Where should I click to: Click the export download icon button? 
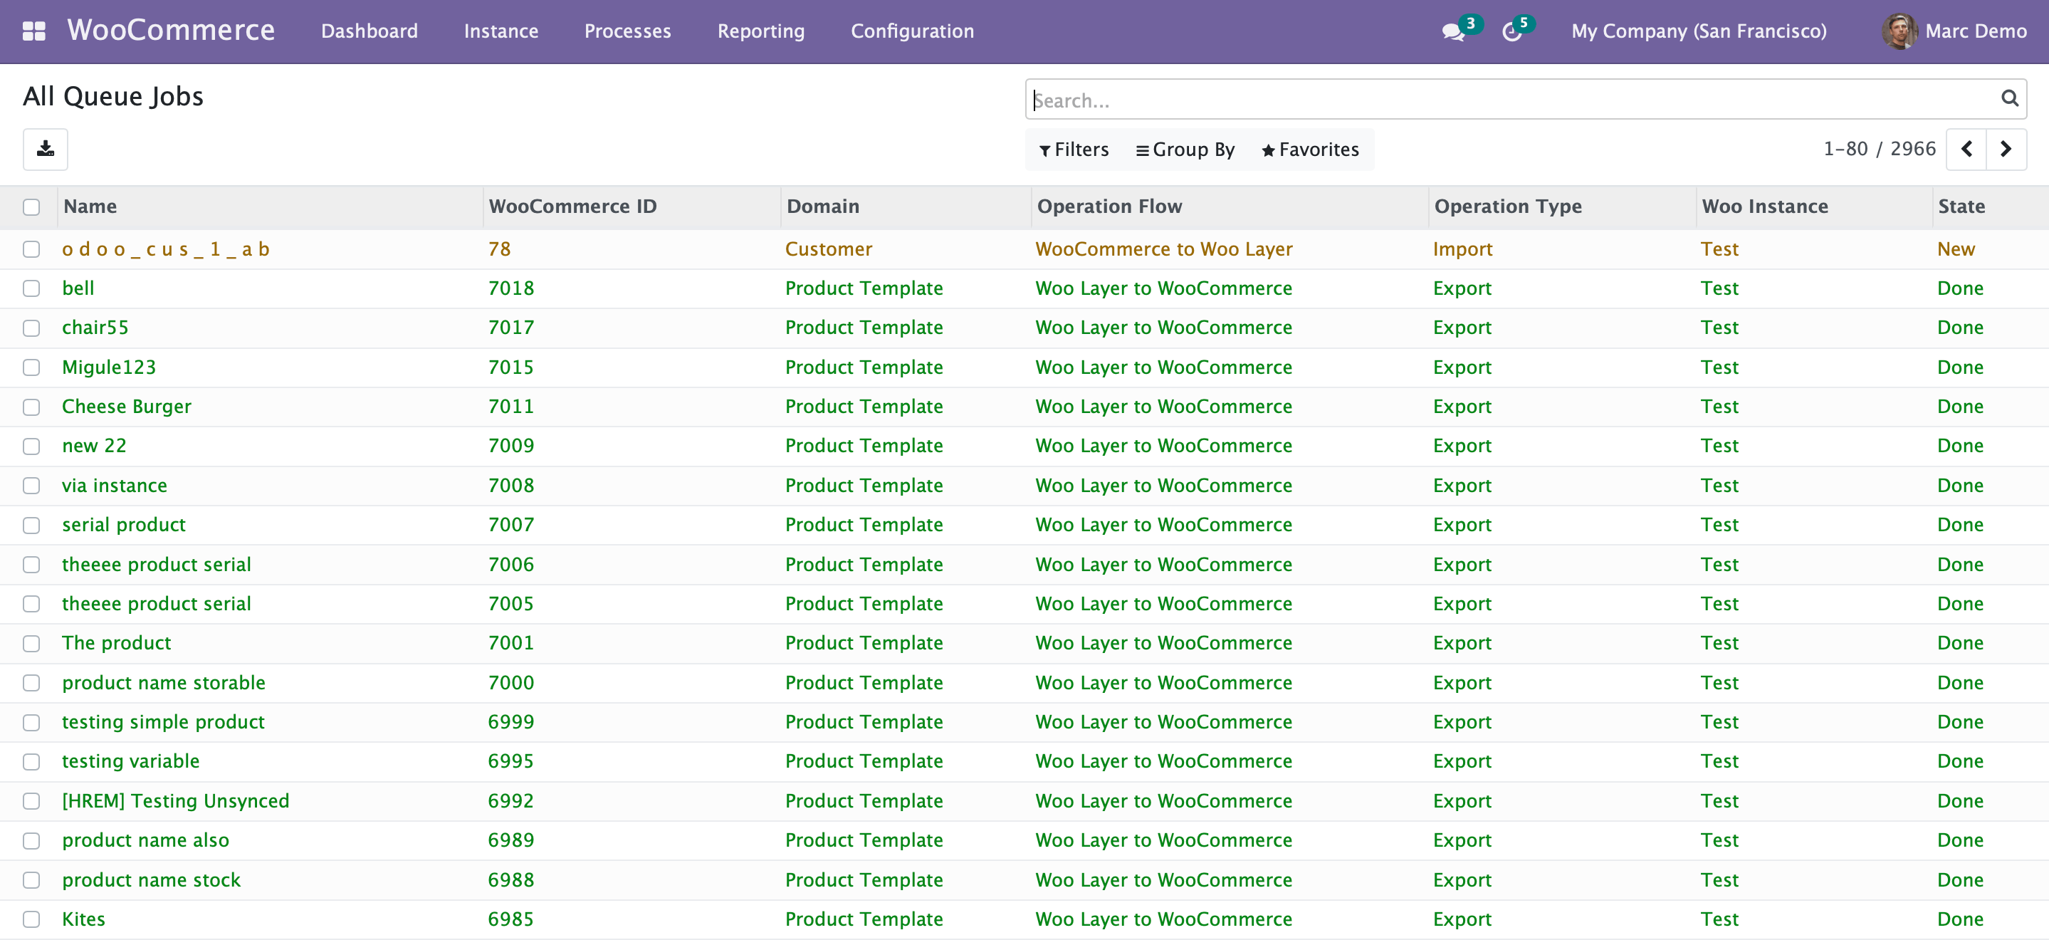click(46, 149)
